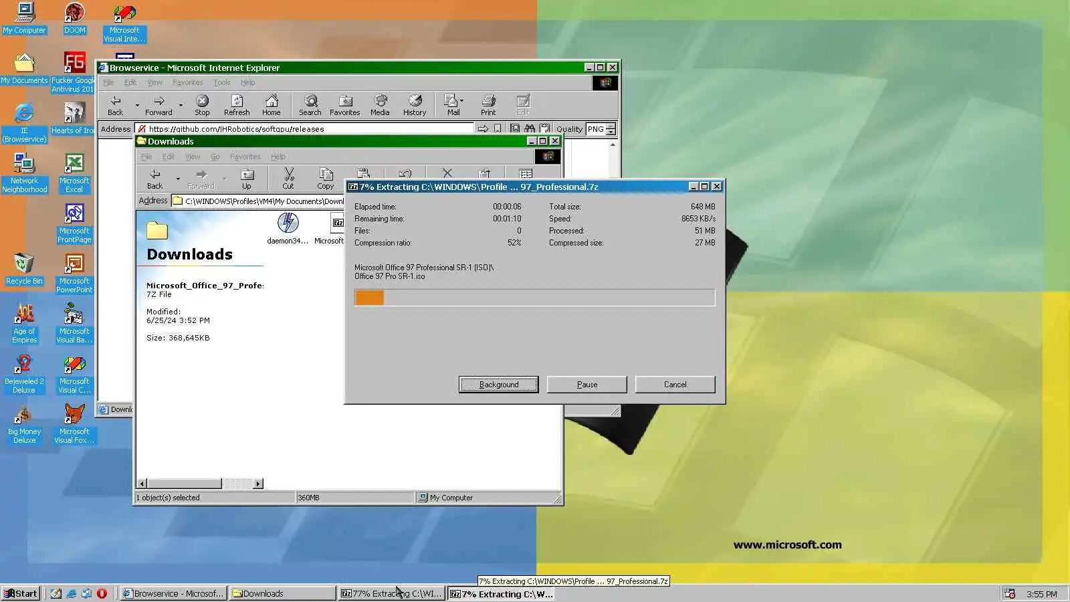Select the daemon34 file in Downloads
The height and width of the screenshot is (602, 1070).
pos(288,228)
